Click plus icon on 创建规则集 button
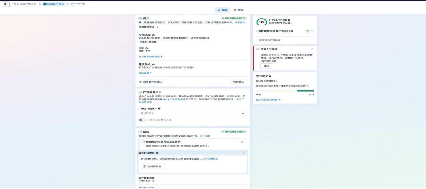The image size is (426, 189). pyautogui.click(x=145, y=166)
